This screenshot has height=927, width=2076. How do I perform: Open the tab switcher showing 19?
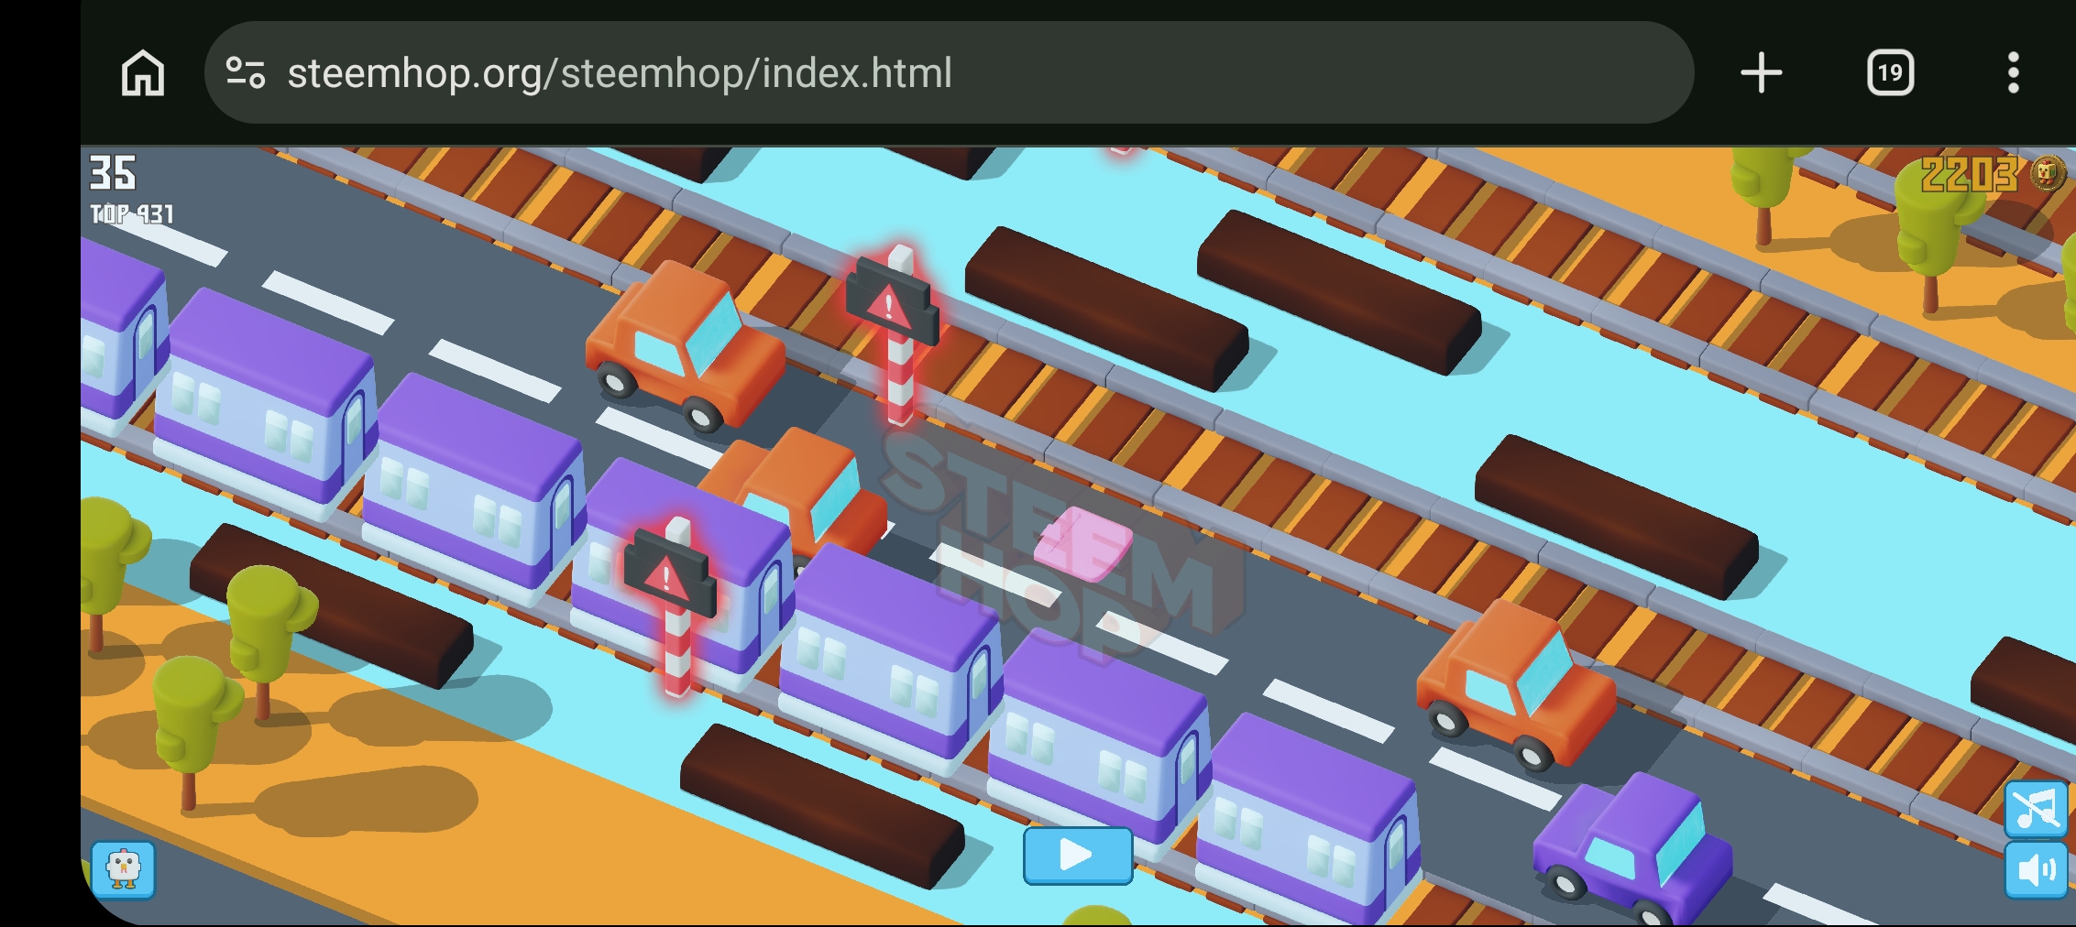1890,73
